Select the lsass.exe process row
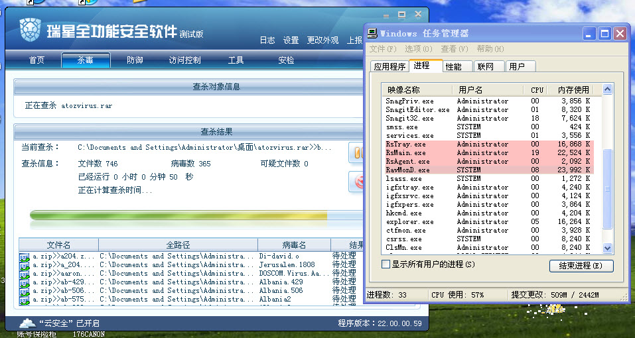 [489, 179]
